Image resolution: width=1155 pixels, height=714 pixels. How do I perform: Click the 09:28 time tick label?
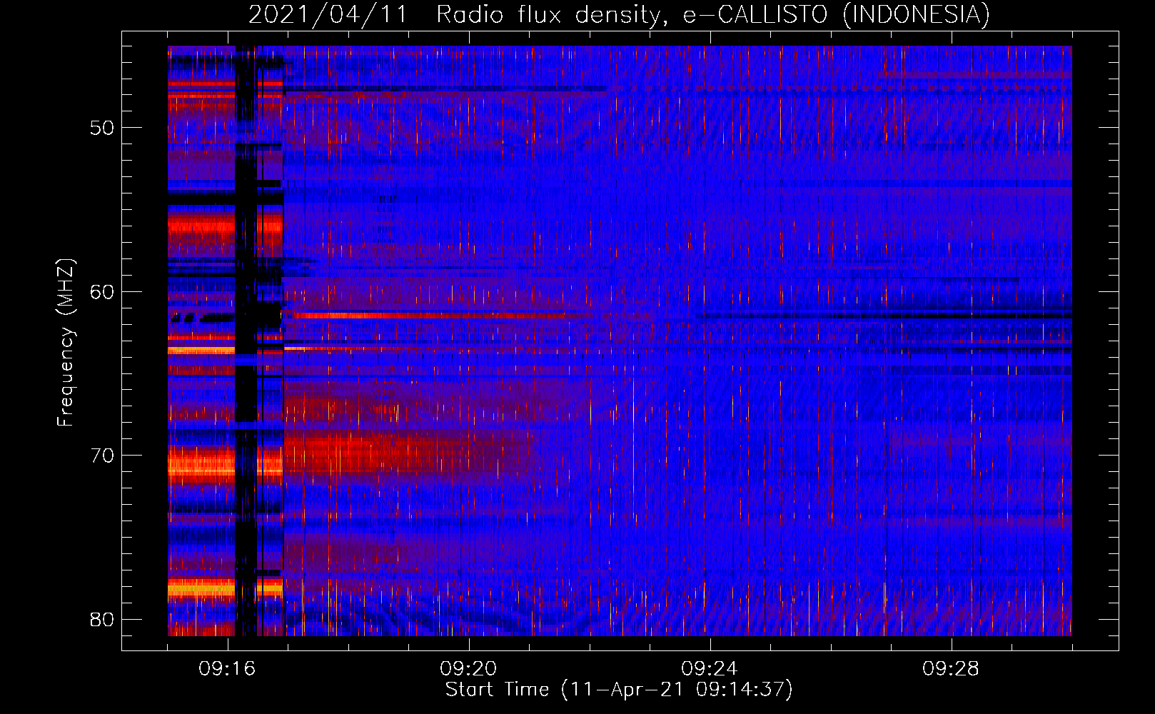pos(951,669)
